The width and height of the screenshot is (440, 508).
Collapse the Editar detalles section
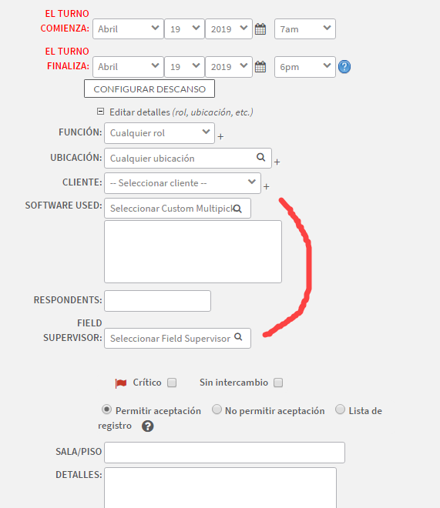[100, 112]
